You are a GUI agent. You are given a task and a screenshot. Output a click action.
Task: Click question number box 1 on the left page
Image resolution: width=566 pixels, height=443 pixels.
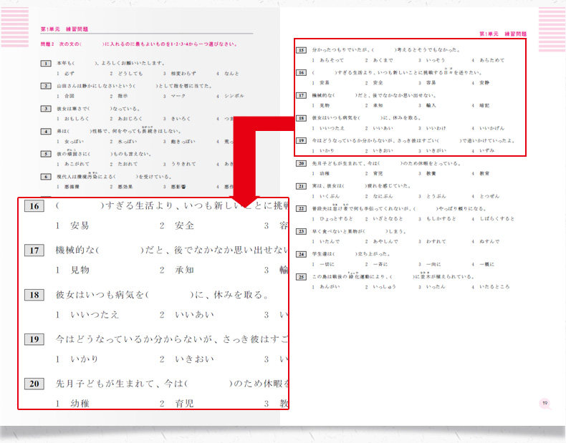pos(46,63)
